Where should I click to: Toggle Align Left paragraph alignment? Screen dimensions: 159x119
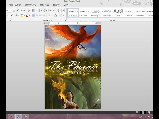pyautogui.click(x=33, y=15)
